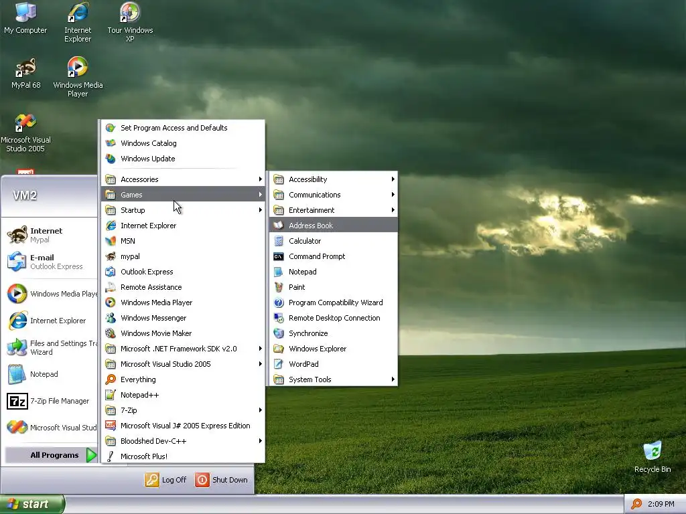Open Remote Assistance
This screenshot has width=686, height=514.
pyautogui.click(x=183, y=287)
